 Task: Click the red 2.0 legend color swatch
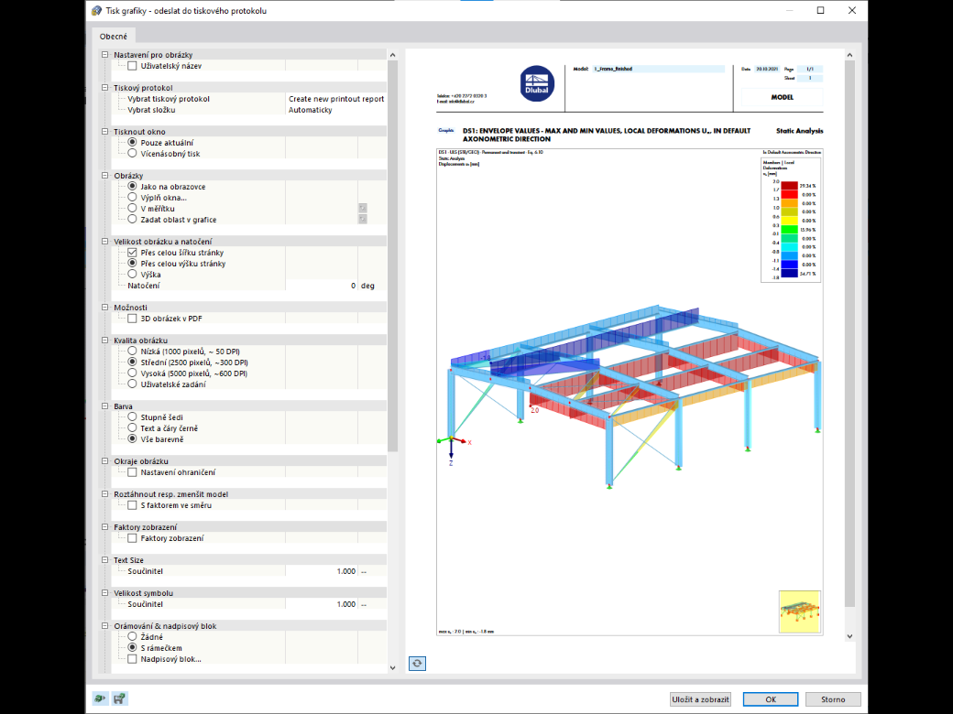tap(789, 186)
